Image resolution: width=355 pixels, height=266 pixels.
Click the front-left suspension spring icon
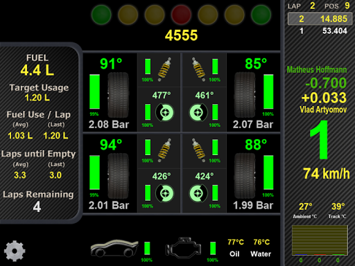pyautogui.click(x=164, y=69)
